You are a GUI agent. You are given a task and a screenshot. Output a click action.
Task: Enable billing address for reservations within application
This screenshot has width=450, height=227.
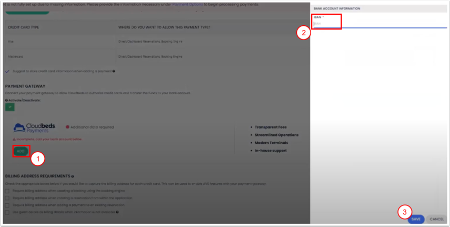(7, 198)
